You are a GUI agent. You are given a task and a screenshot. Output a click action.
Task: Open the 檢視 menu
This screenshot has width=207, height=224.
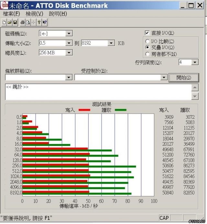34,14
